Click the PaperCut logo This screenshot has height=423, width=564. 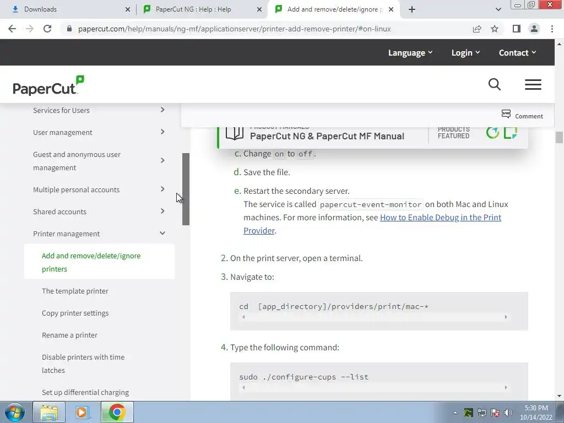[48, 85]
